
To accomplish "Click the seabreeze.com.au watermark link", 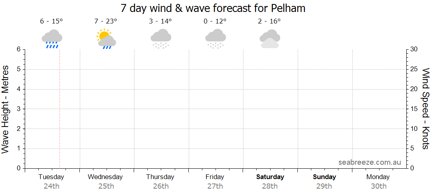I will click(370, 162).
